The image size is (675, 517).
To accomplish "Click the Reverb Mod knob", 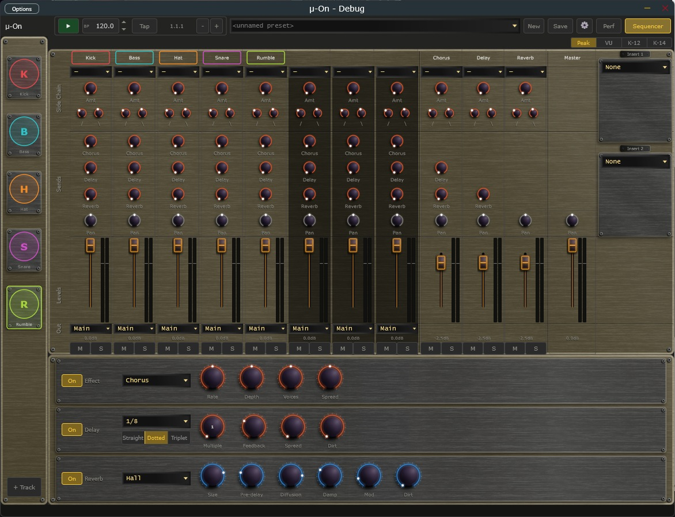I will (x=369, y=476).
